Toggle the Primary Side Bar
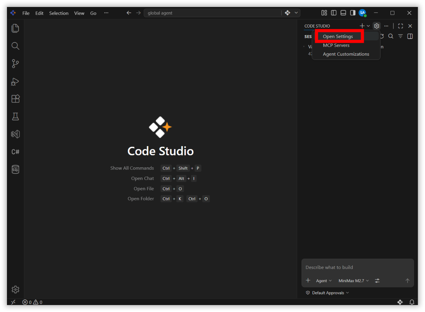425x312 pixels. pyautogui.click(x=334, y=13)
